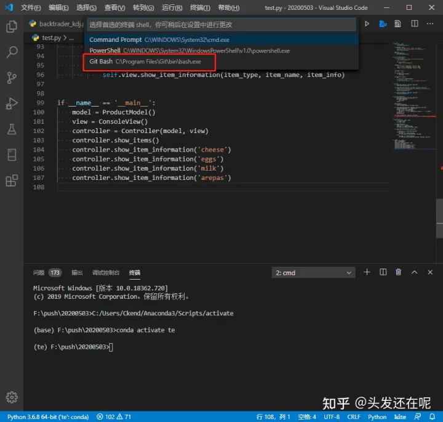Open the Extensions view
Viewport: 443px width, 422px height.
point(12,181)
